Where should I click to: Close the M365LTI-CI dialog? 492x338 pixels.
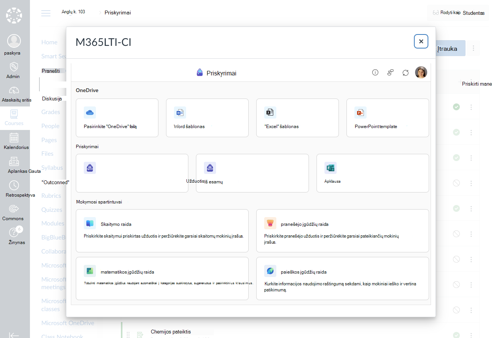(x=421, y=41)
